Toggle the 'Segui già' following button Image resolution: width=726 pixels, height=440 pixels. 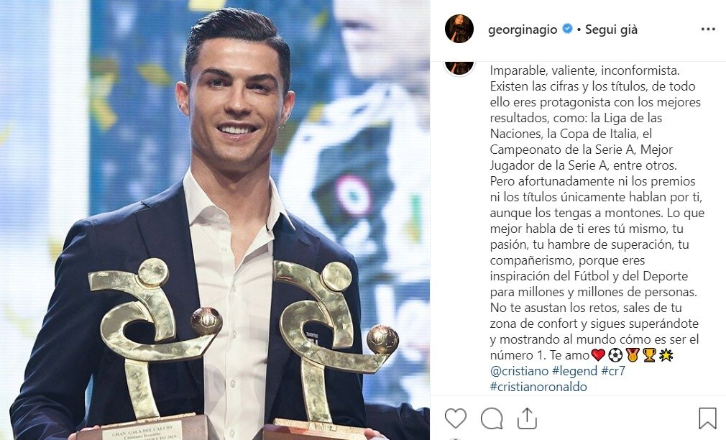pos(611,29)
